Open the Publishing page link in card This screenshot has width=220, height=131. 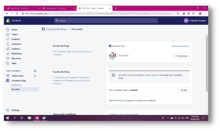pos(122,100)
